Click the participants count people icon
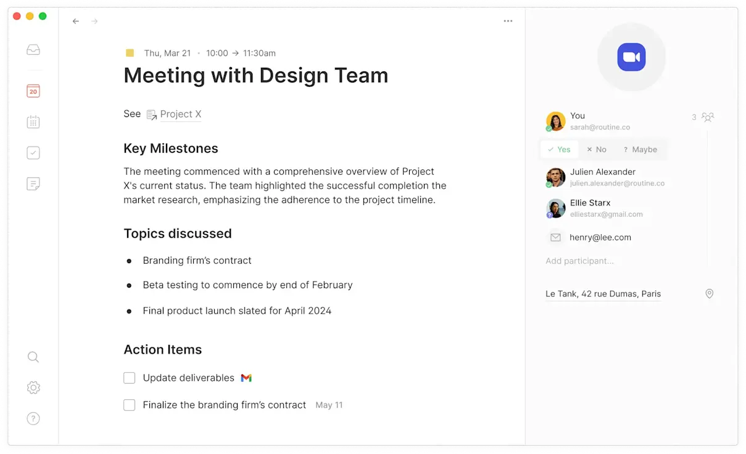The width and height of the screenshot is (746, 454). click(x=708, y=117)
